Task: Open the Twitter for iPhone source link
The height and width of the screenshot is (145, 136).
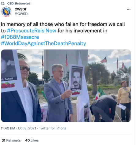Action: 53,128
